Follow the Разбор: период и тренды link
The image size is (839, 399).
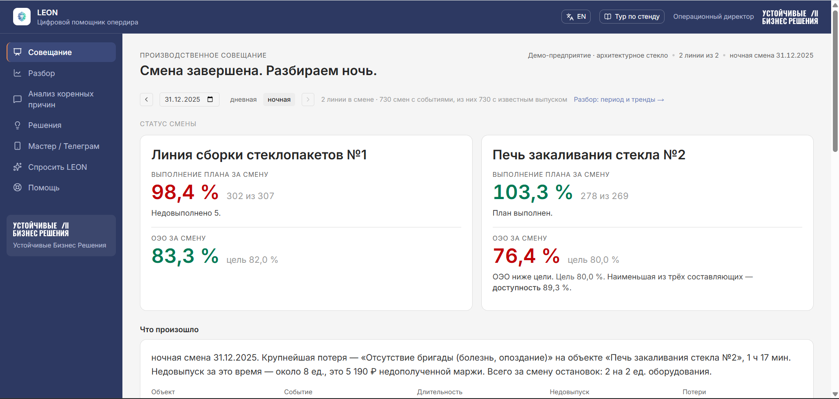pyautogui.click(x=619, y=100)
